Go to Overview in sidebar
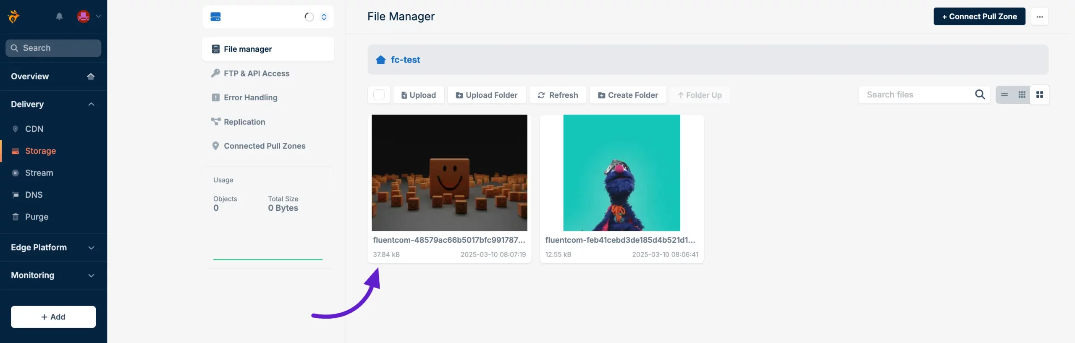This screenshot has height=343, width=1075. (x=30, y=76)
